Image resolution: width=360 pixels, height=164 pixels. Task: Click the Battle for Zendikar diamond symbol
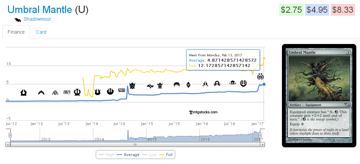click(x=188, y=85)
